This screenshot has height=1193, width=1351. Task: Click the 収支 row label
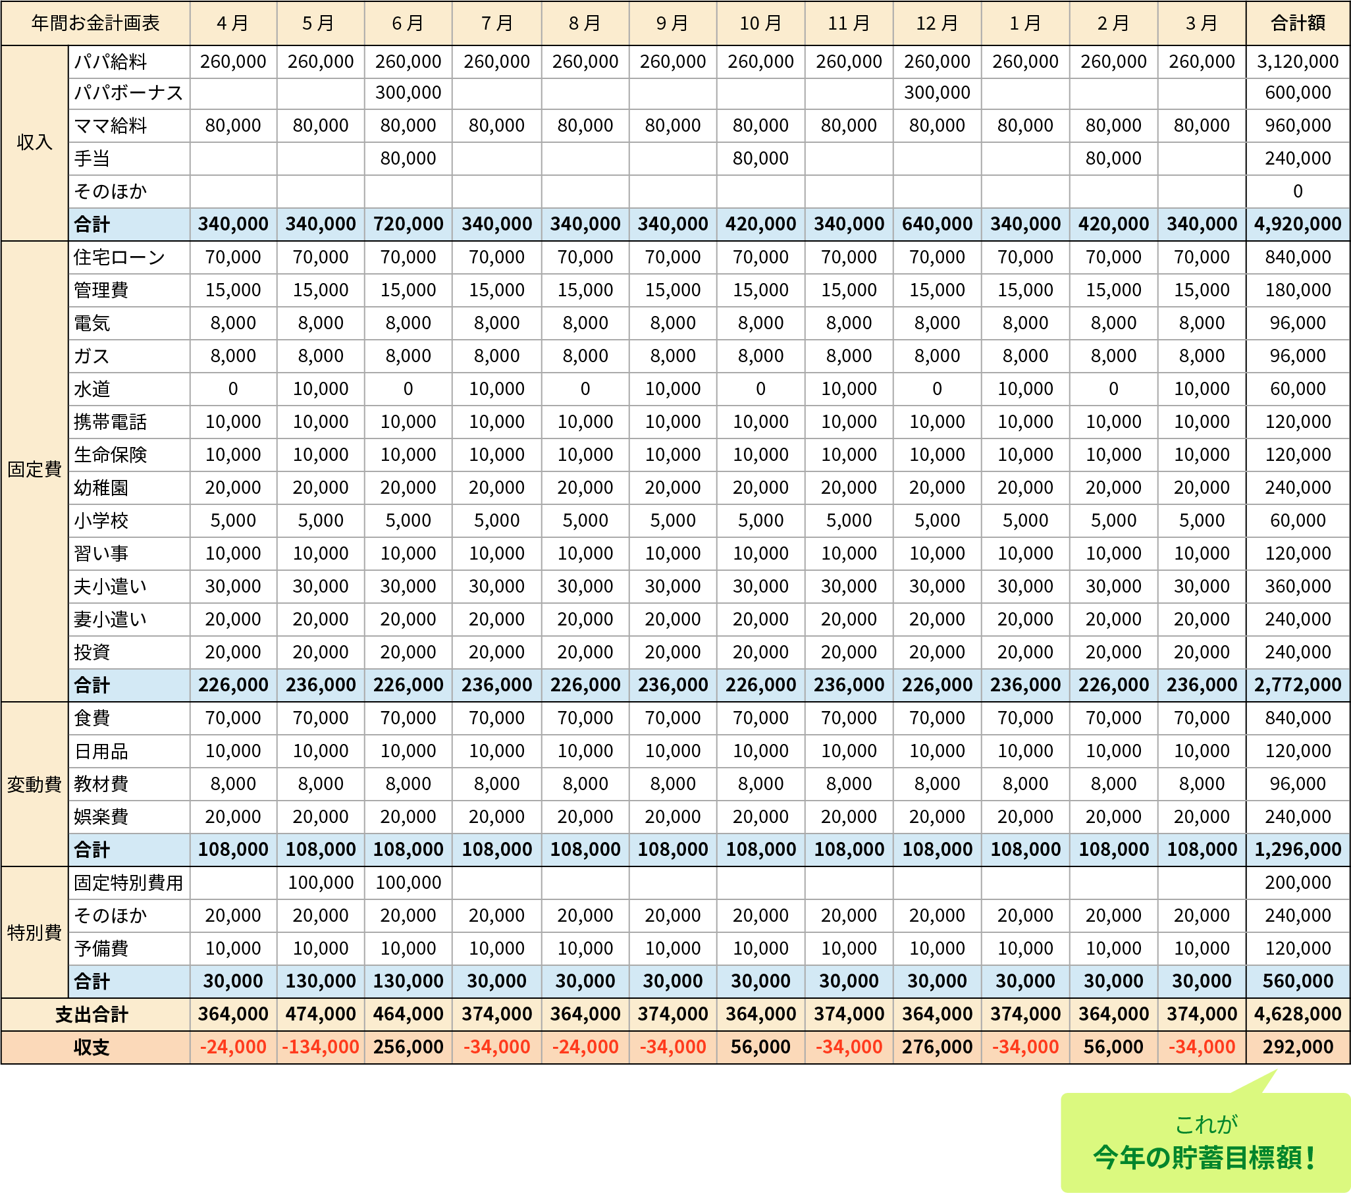tap(92, 1047)
